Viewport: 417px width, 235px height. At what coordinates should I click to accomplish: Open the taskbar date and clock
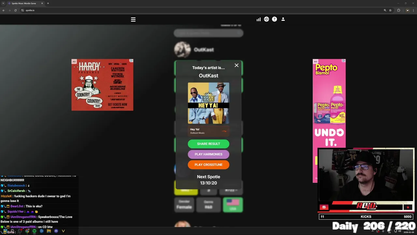click(x=409, y=231)
